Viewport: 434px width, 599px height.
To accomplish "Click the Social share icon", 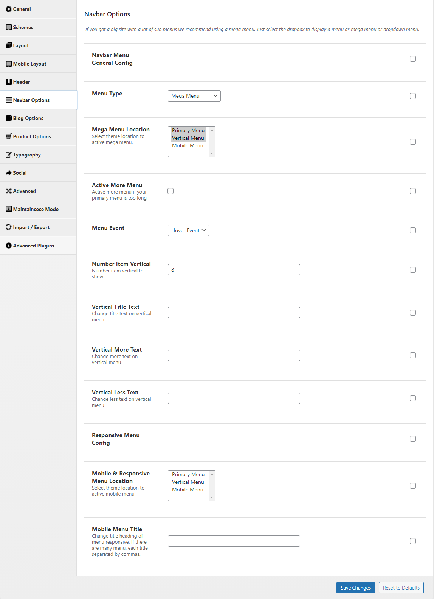I will pos(9,173).
